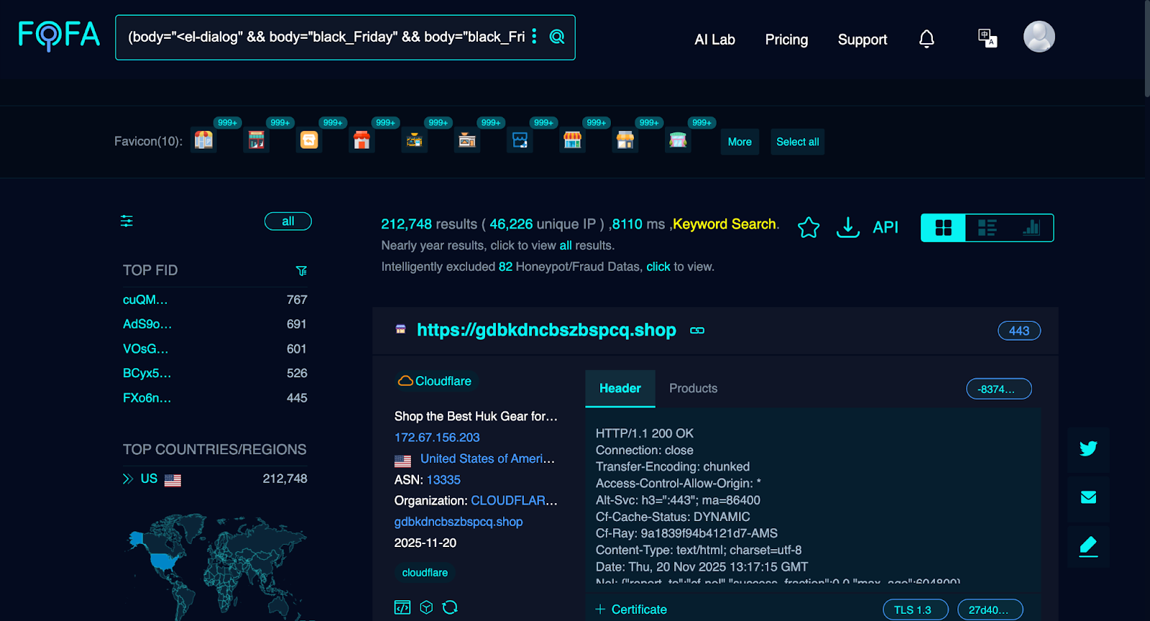Switch to the Header tab
The image size is (1150, 621).
click(x=620, y=388)
